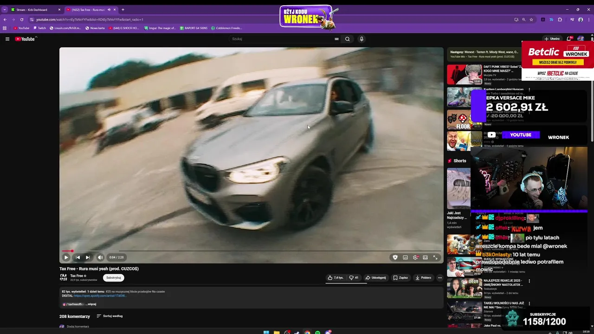594x334 pixels.
Task: Open TAKIEJ WOLNOŚCI U NAS thumbnail
Action: [x=464, y=310]
